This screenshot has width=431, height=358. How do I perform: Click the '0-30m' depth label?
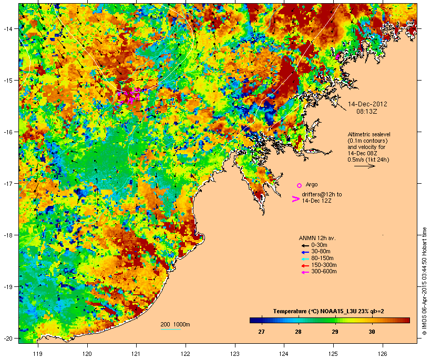pos(319,245)
